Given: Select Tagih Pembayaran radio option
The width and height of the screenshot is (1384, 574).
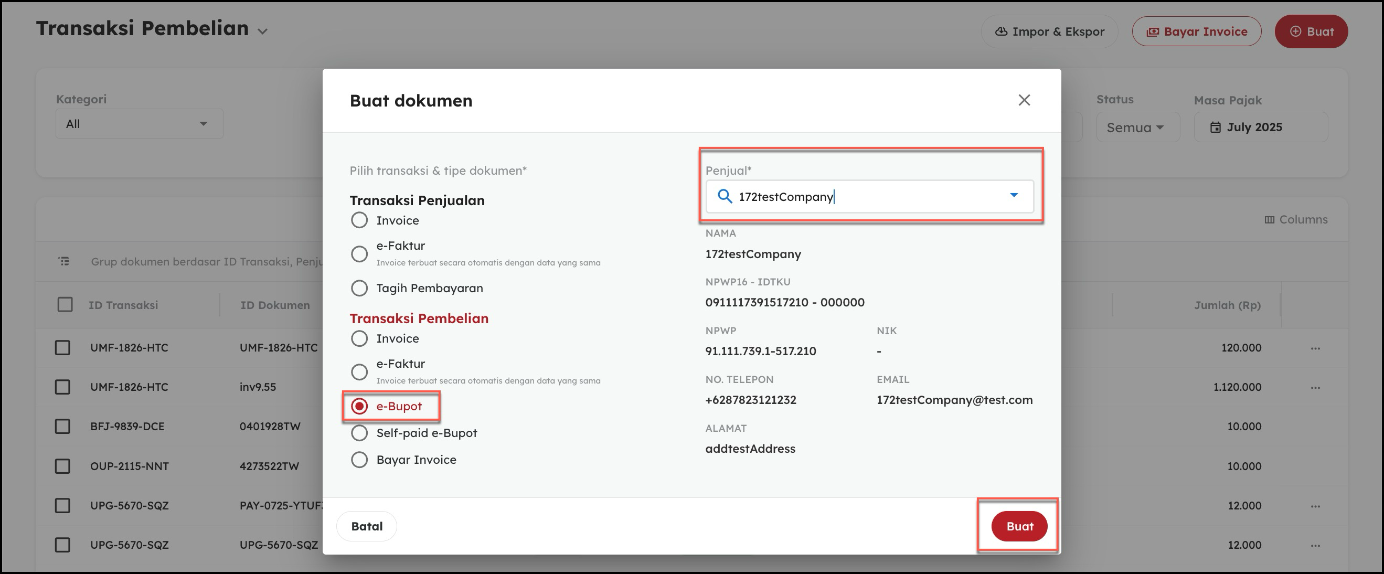Looking at the screenshot, I should (359, 288).
